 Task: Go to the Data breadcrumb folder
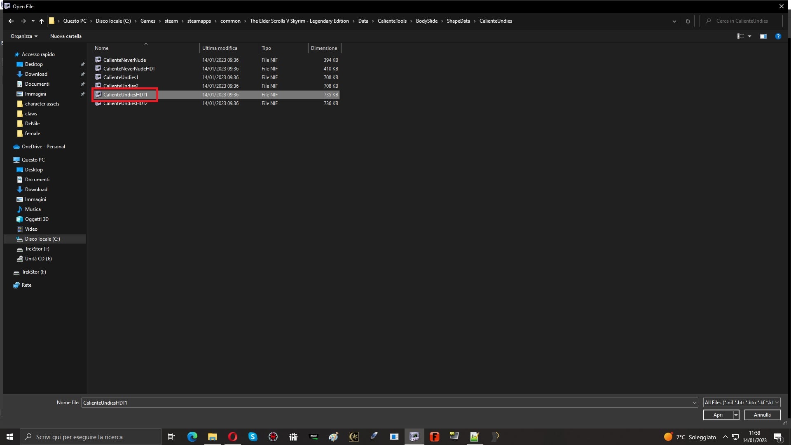tap(363, 21)
